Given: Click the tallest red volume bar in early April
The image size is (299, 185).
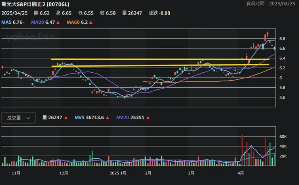Looking at the screenshot, I should coord(242,150).
